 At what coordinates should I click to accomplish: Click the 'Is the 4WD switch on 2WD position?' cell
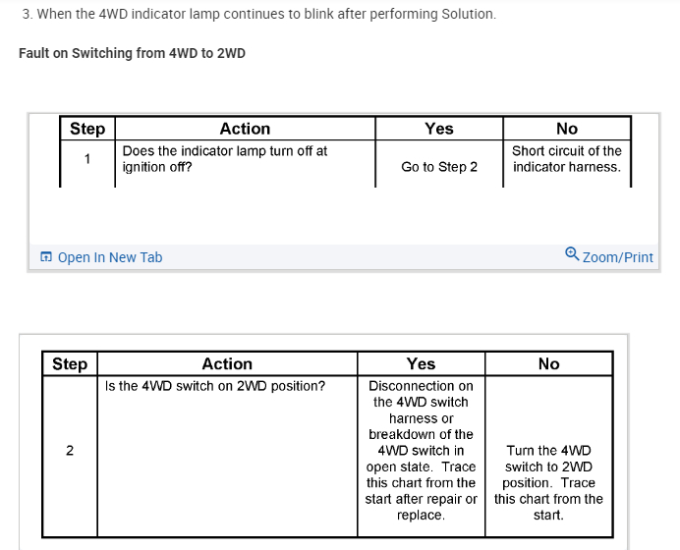(x=215, y=386)
